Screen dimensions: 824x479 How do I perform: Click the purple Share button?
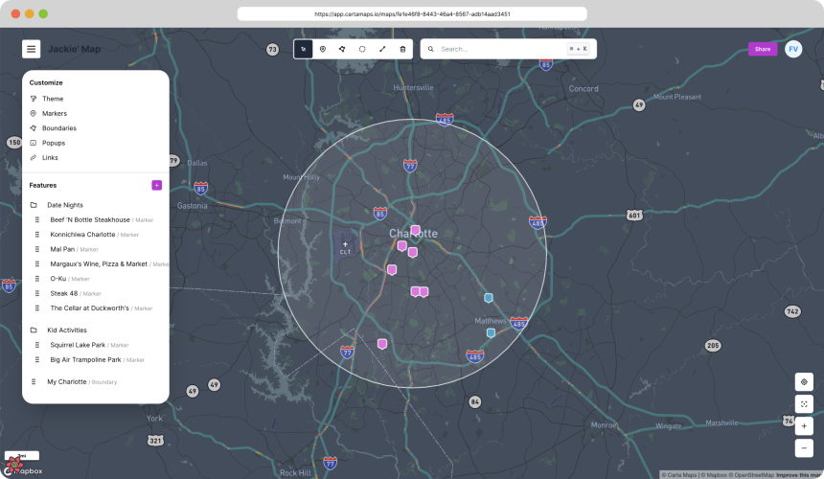coord(763,49)
